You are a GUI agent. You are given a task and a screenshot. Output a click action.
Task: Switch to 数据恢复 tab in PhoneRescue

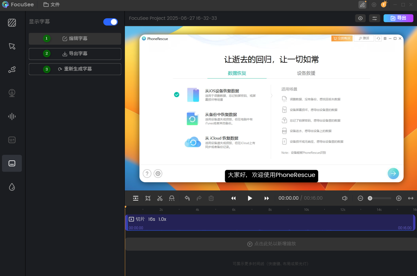tap(237, 73)
